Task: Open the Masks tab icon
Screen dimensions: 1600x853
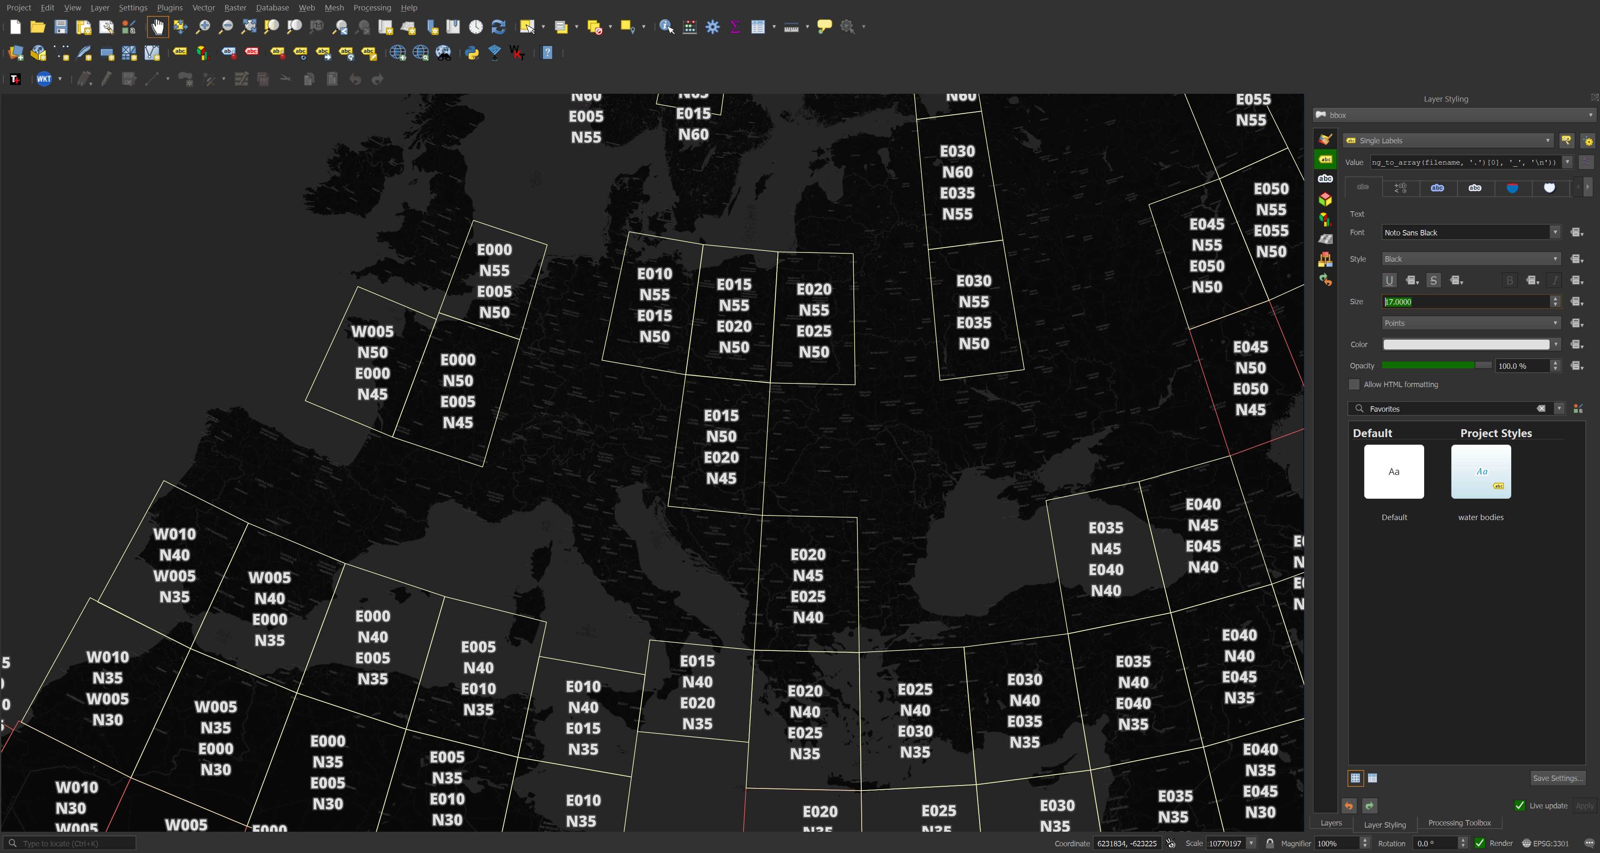Action: (1325, 179)
